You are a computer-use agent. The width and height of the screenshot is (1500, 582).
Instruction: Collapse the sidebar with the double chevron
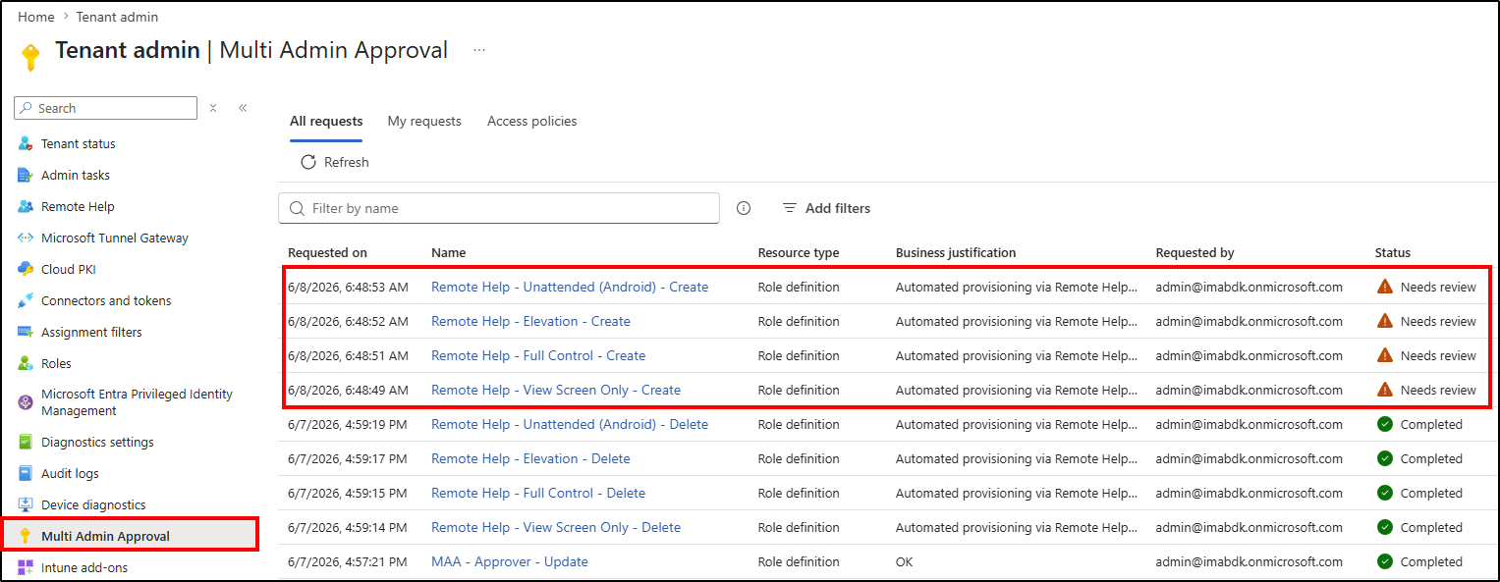click(x=243, y=108)
